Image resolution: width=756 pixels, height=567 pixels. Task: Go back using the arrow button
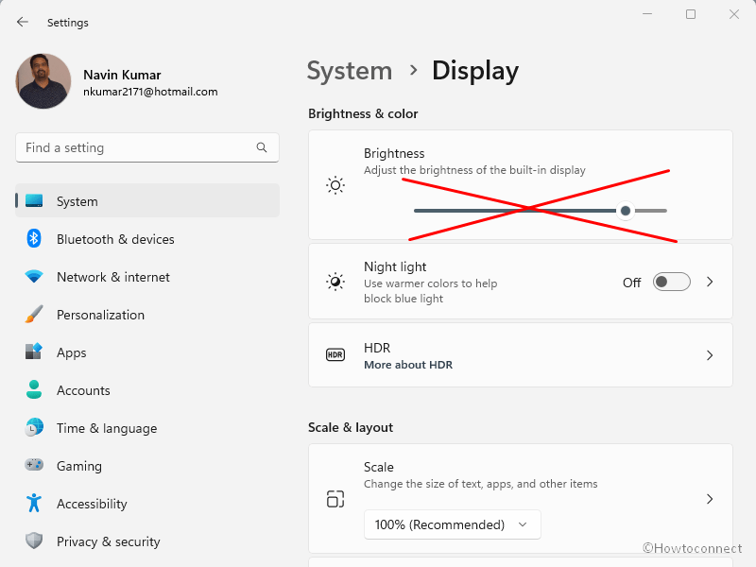pos(21,22)
